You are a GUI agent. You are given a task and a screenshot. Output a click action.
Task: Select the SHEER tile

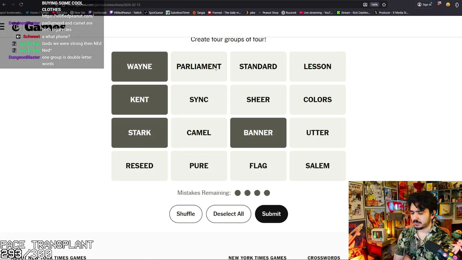coord(258,100)
